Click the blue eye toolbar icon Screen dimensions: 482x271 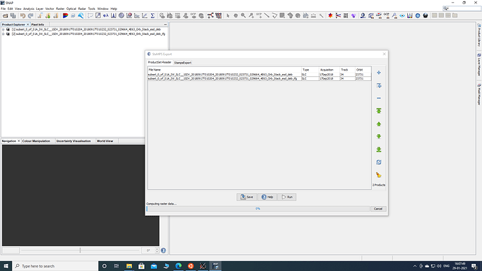click(402, 15)
